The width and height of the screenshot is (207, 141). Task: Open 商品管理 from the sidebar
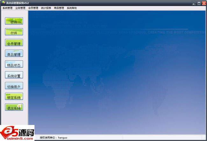pyautogui.click(x=14, y=53)
